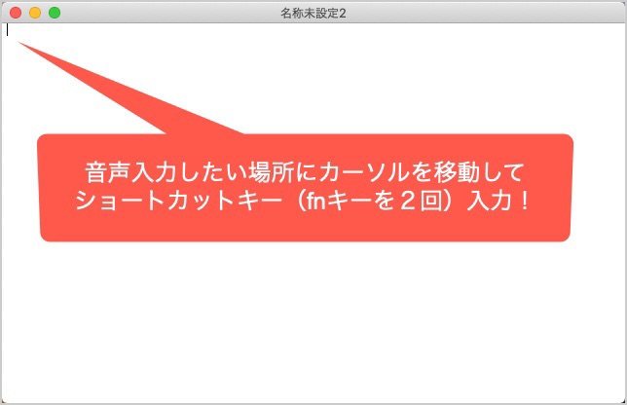Click the pointed tip of the red callout
The height and width of the screenshot is (405, 627).
[x=20, y=43]
